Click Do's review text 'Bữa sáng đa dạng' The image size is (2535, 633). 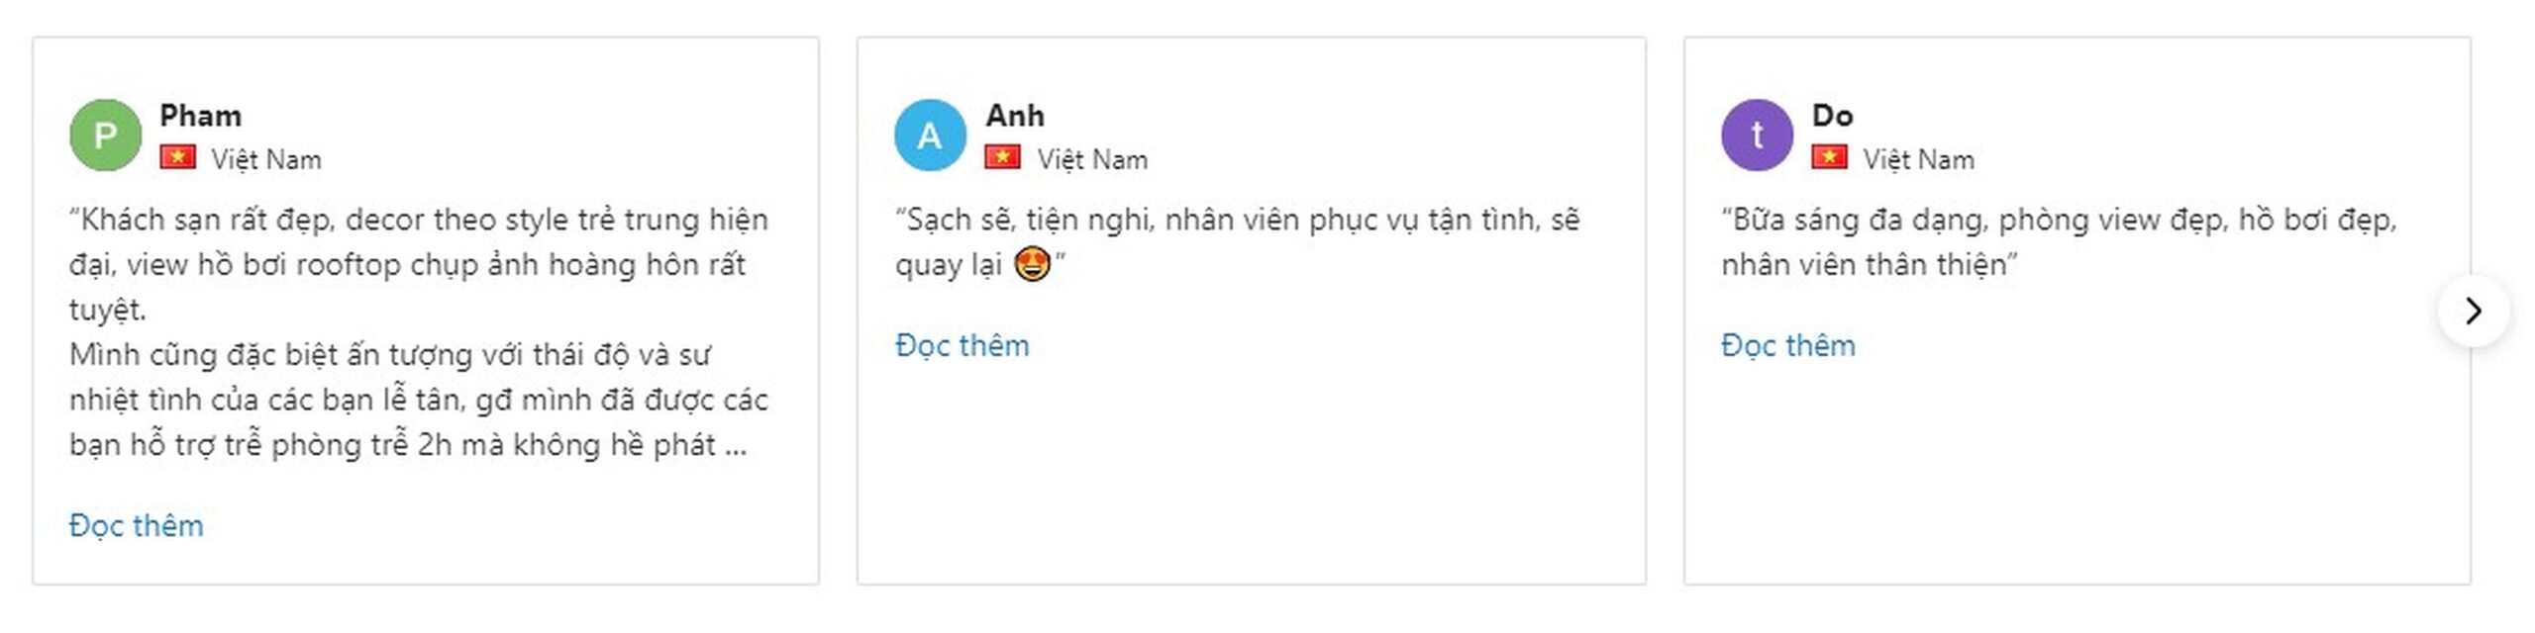[x=2059, y=242]
